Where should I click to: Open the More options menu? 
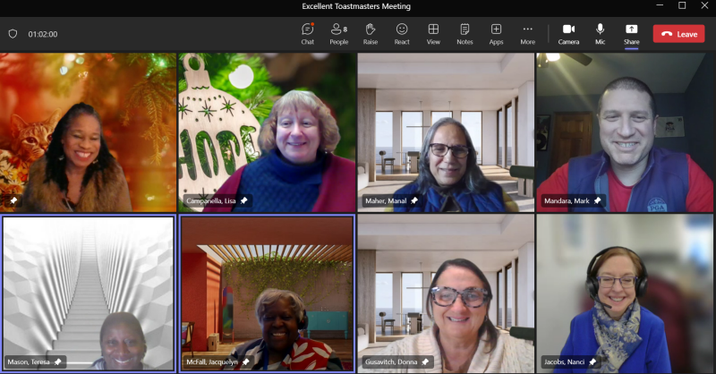(x=527, y=34)
